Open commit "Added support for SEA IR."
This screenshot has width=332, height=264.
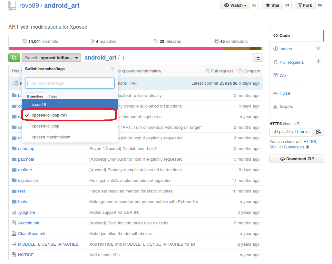point(114,212)
